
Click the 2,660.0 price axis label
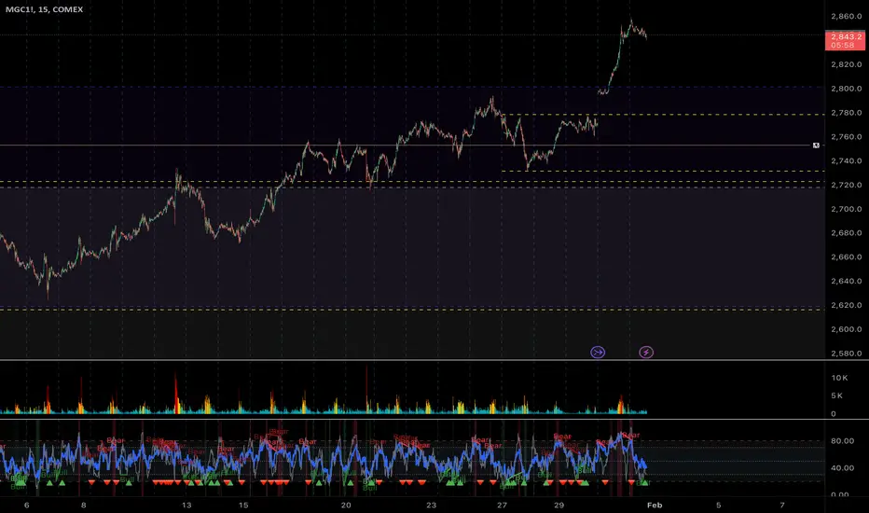847,257
